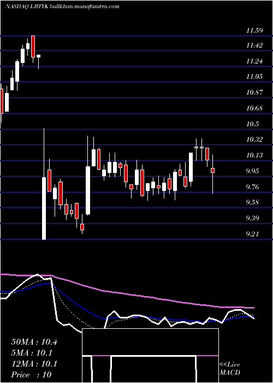This screenshot has width=273, height=383.
Task: Click the 50MA : 10.4 readout
Action: tap(34, 342)
